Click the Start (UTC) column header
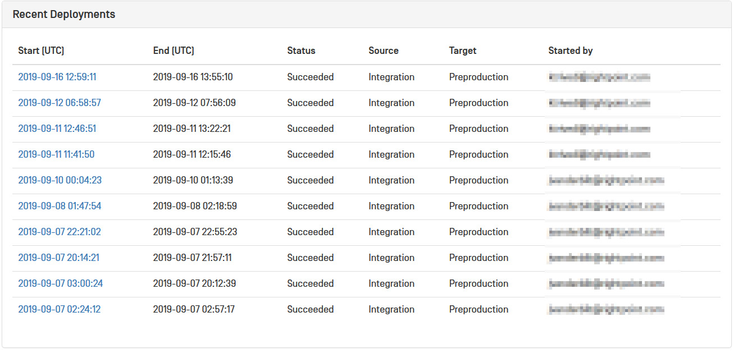 41,51
